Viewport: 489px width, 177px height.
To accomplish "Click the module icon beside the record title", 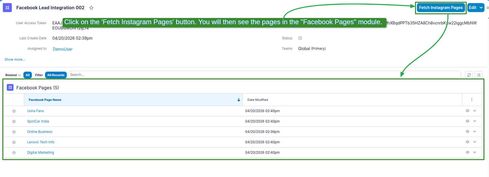I will pos(7,8).
